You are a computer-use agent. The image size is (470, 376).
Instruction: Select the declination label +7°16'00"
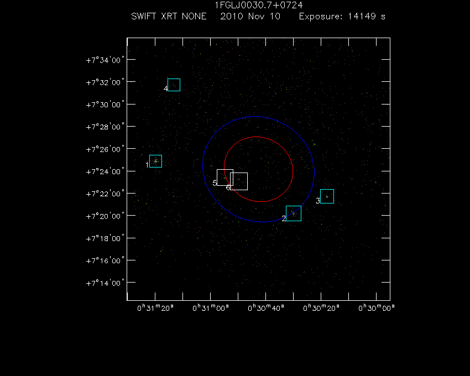(x=105, y=261)
